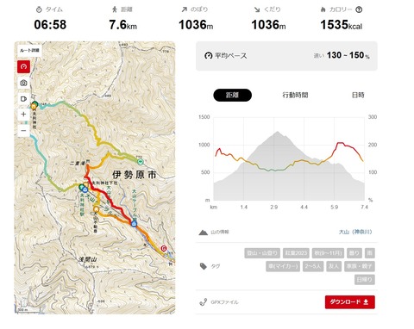Select the 車(マイカー) tag

click(283, 266)
